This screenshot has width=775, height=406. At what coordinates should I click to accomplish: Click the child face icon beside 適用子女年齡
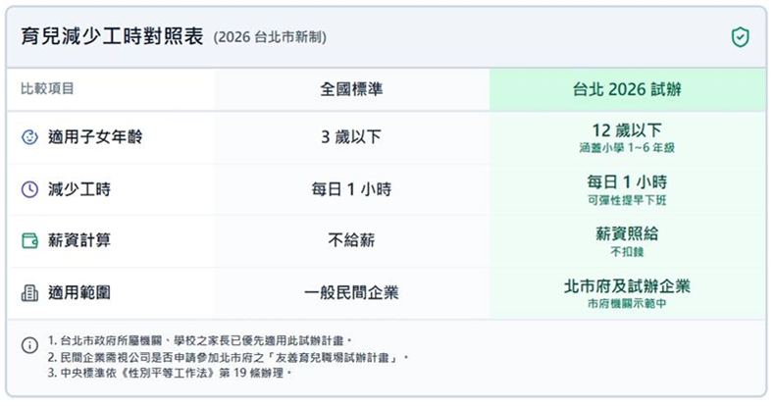(x=29, y=138)
